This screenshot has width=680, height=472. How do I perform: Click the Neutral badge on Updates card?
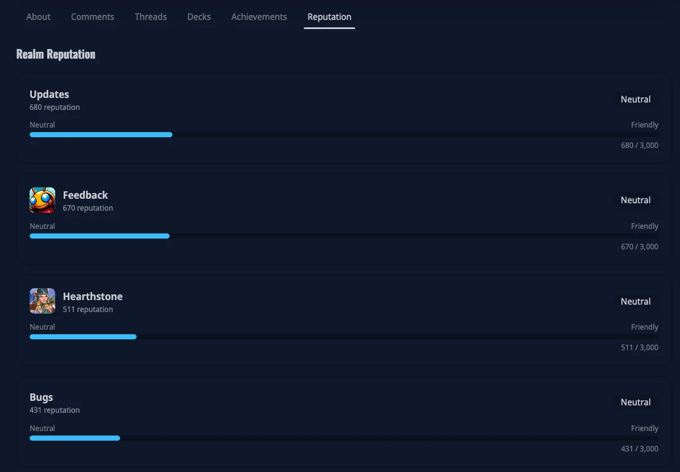(636, 100)
